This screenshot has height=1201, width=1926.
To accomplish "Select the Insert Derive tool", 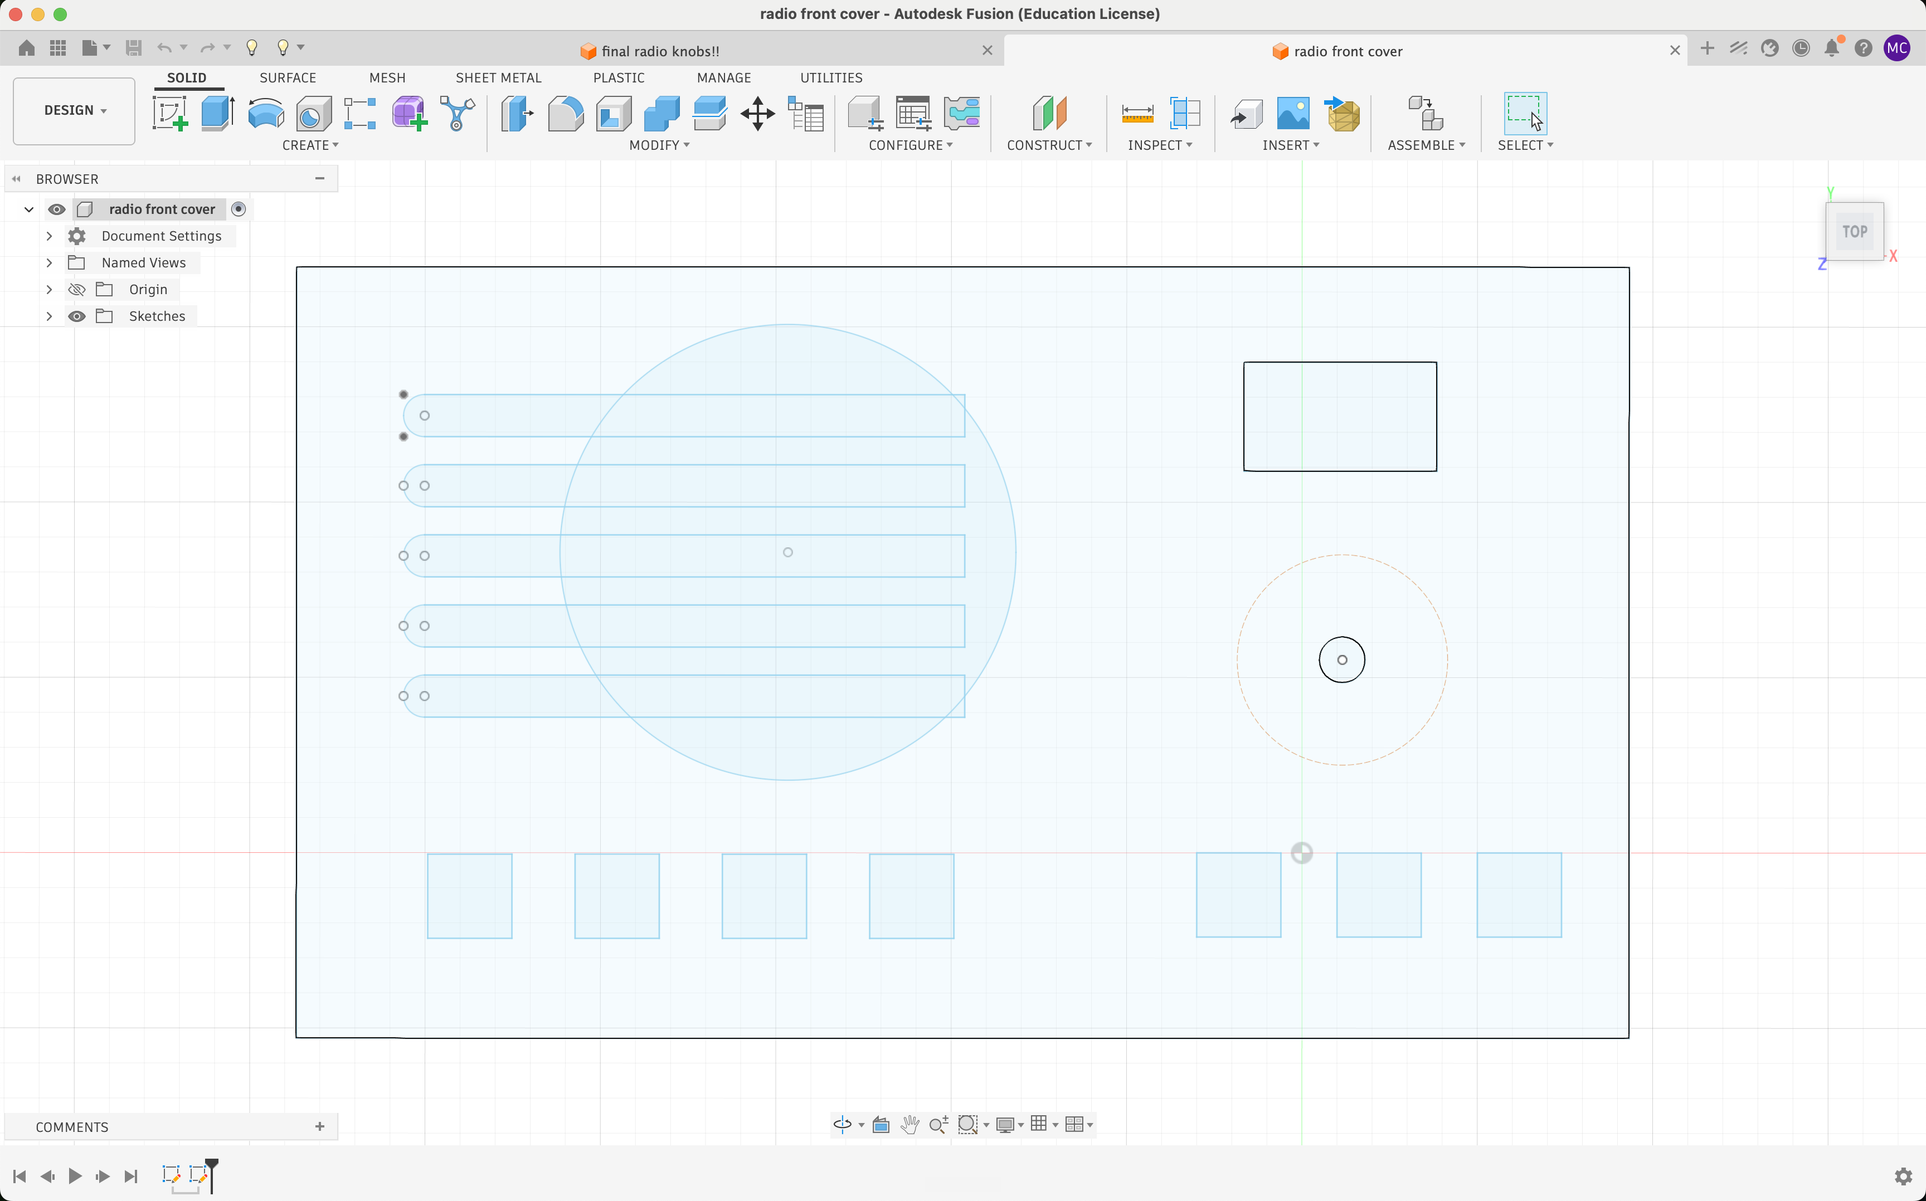I will [x=1246, y=114].
